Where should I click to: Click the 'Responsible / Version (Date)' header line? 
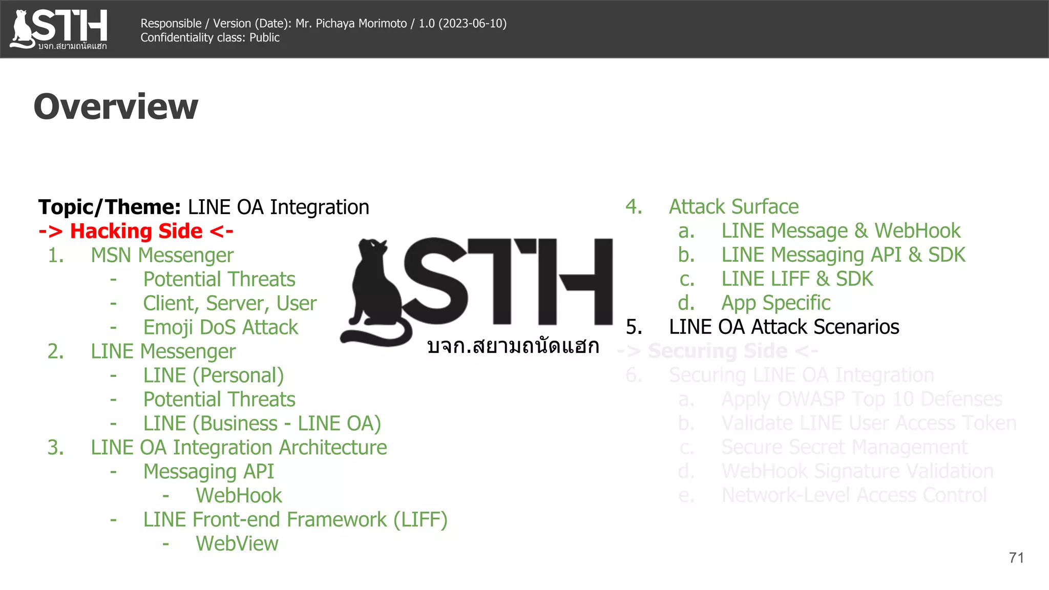click(x=324, y=24)
